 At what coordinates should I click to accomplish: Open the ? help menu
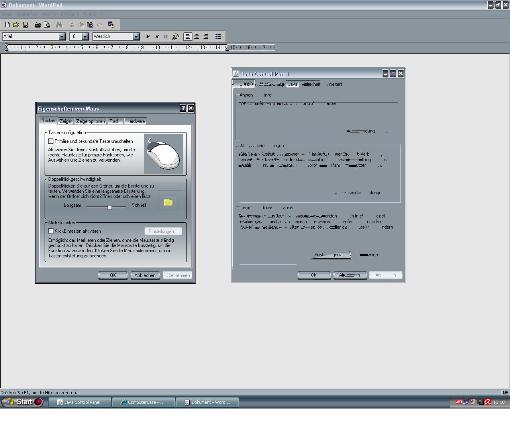pos(102,14)
